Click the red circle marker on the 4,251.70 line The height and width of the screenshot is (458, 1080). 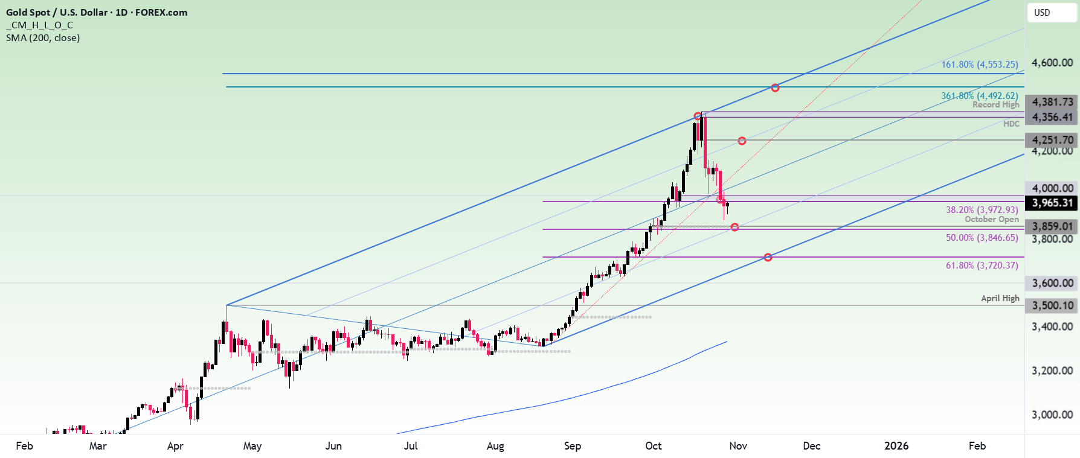(742, 141)
